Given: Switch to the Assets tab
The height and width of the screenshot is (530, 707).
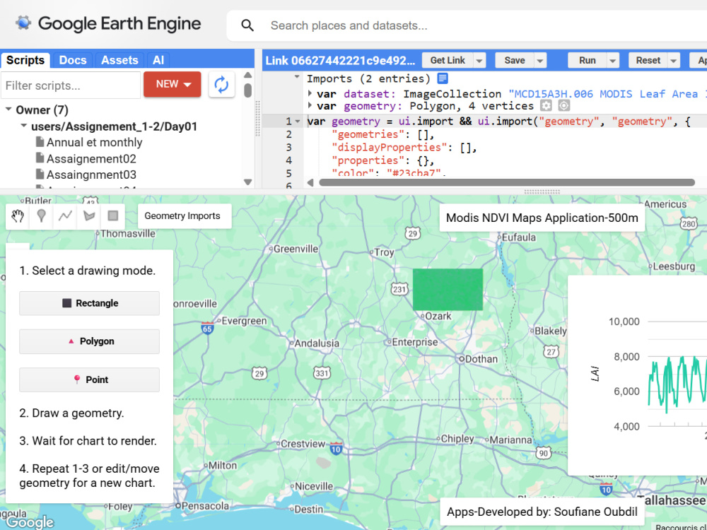Looking at the screenshot, I should (119, 60).
